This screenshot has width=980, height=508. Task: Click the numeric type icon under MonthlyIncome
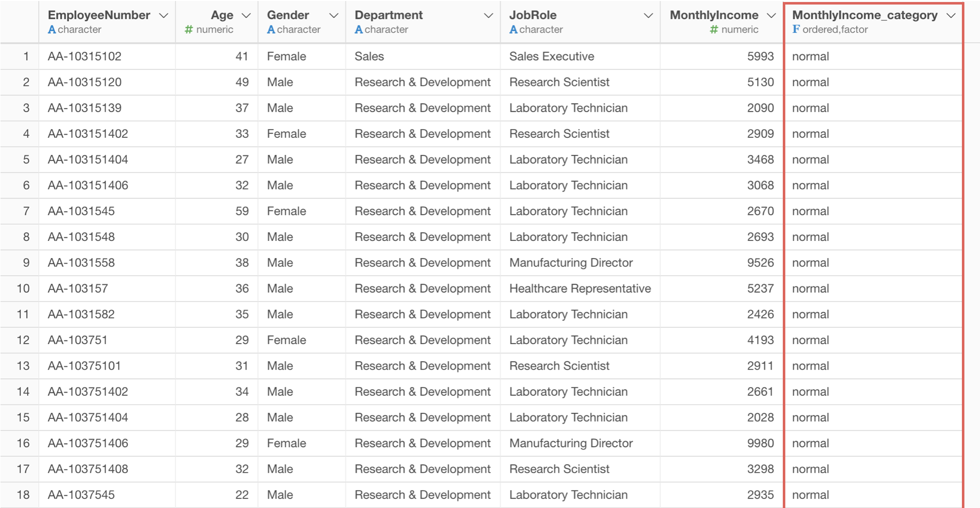click(714, 30)
